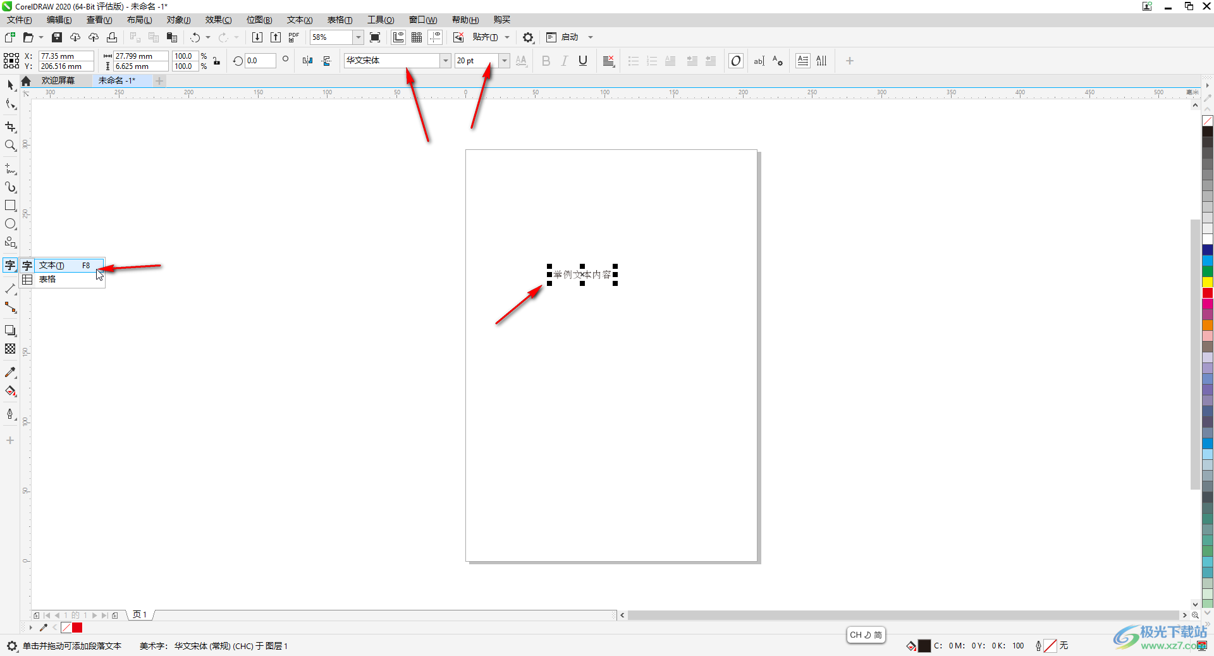This screenshot has height=656, width=1214.
Task: Click the add new document tab plus
Action: point(159,80)
